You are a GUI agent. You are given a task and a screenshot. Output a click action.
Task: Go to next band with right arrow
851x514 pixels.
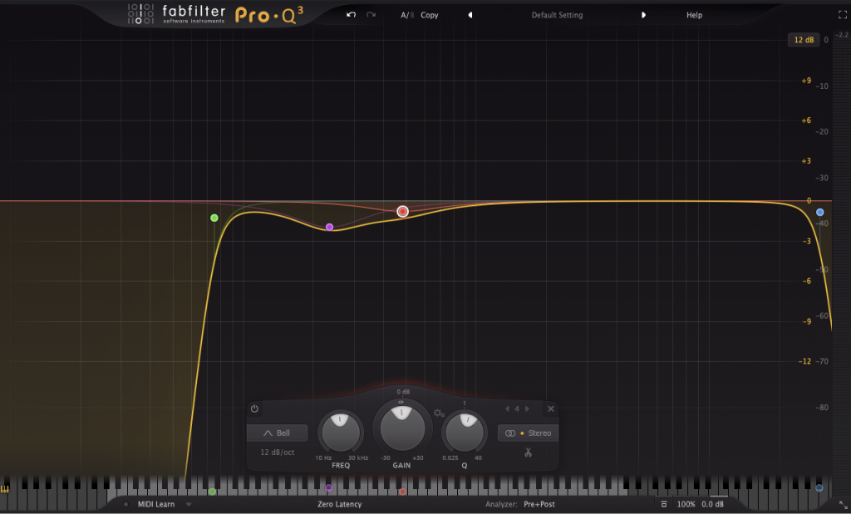point(527,409)
